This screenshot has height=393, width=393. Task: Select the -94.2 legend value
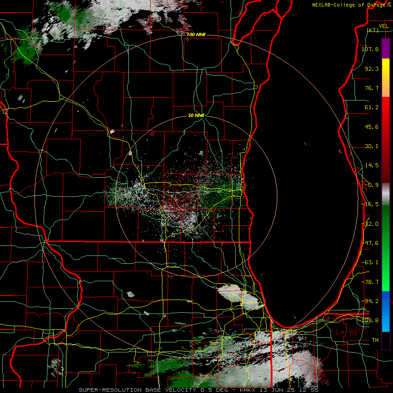pos(370,301)
